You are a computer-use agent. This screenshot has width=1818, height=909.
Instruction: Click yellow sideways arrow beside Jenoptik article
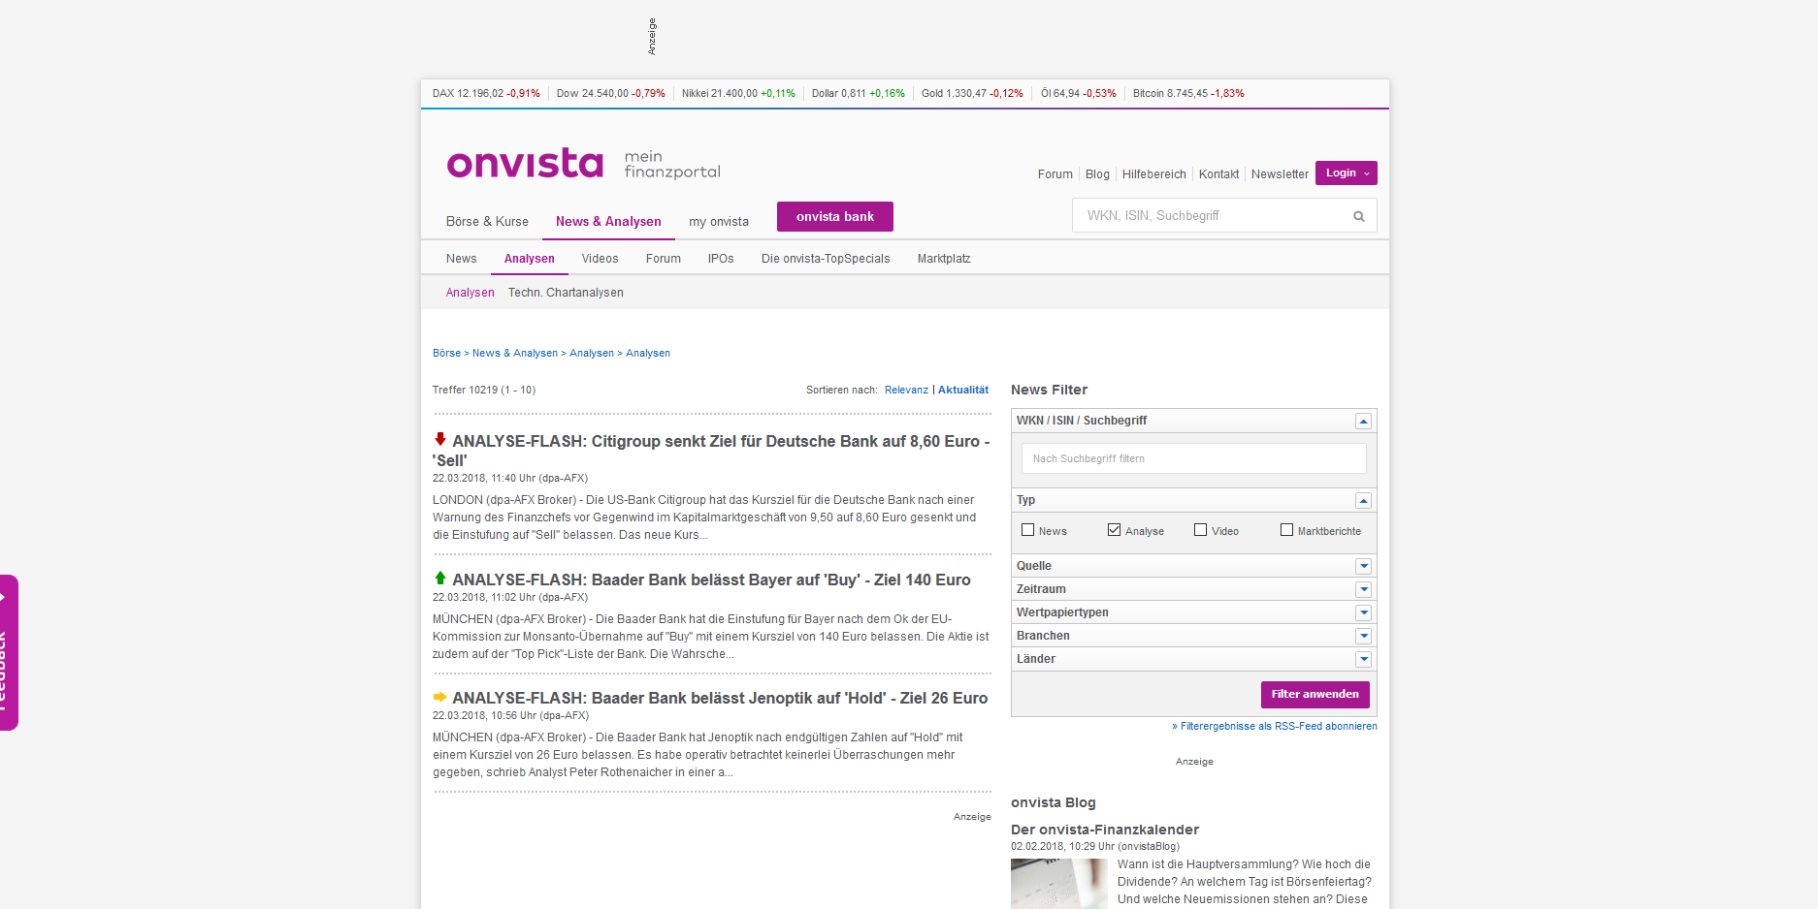click(439, 697)
